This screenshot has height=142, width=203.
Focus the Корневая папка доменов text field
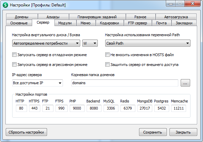tap(125, 83)
